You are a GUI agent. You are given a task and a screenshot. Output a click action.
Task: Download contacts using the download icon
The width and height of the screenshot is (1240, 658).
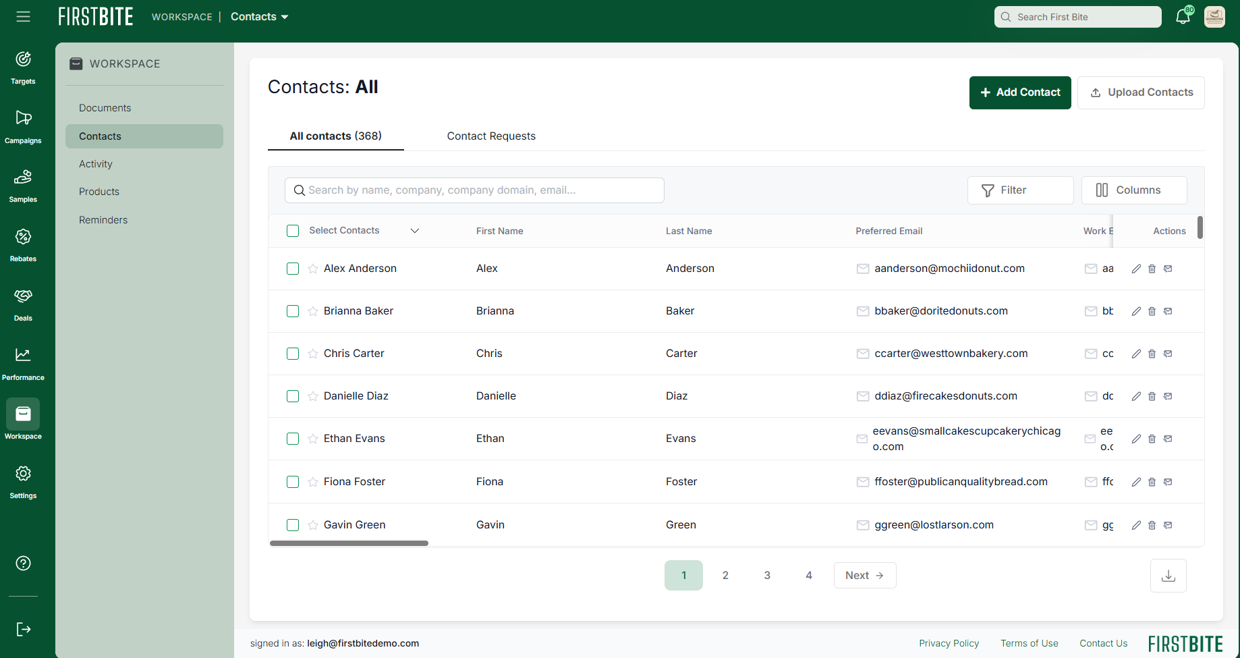coord(1168,576)
